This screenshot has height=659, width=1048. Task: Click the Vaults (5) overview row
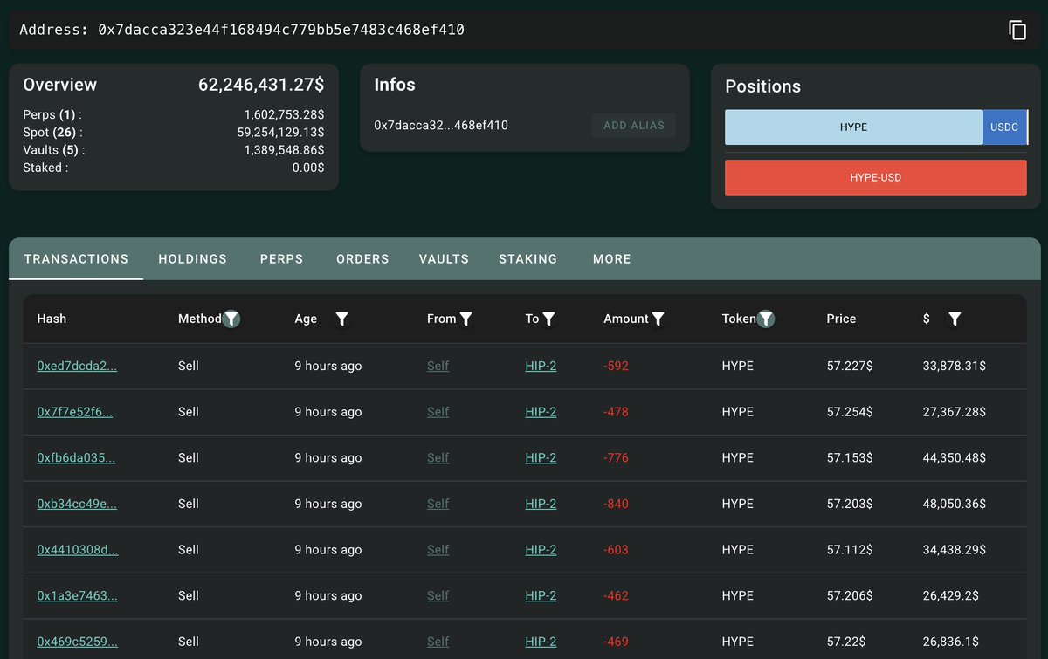[x=174, y=150]
